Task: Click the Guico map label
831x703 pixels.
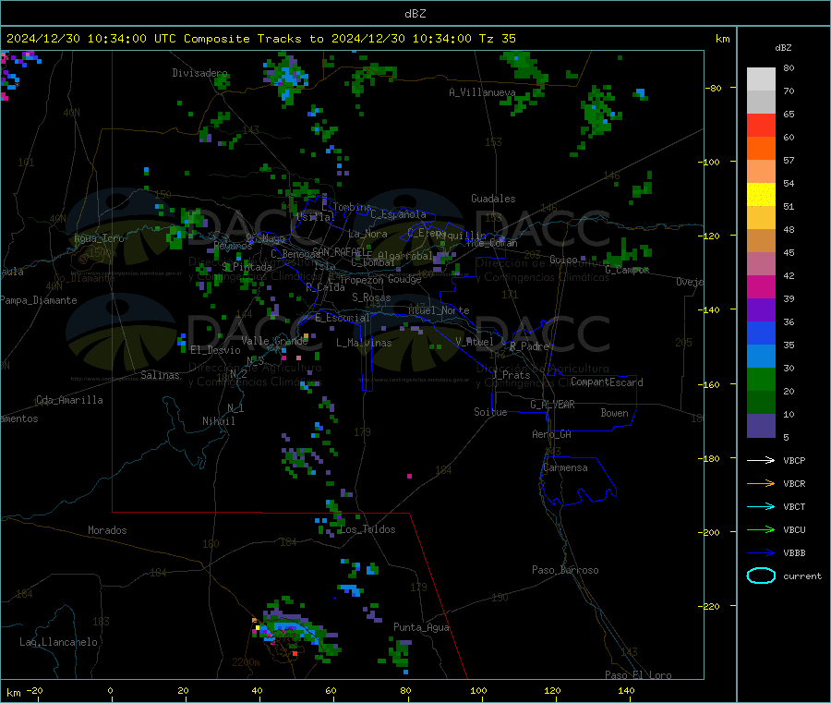Action: (563, 260)
